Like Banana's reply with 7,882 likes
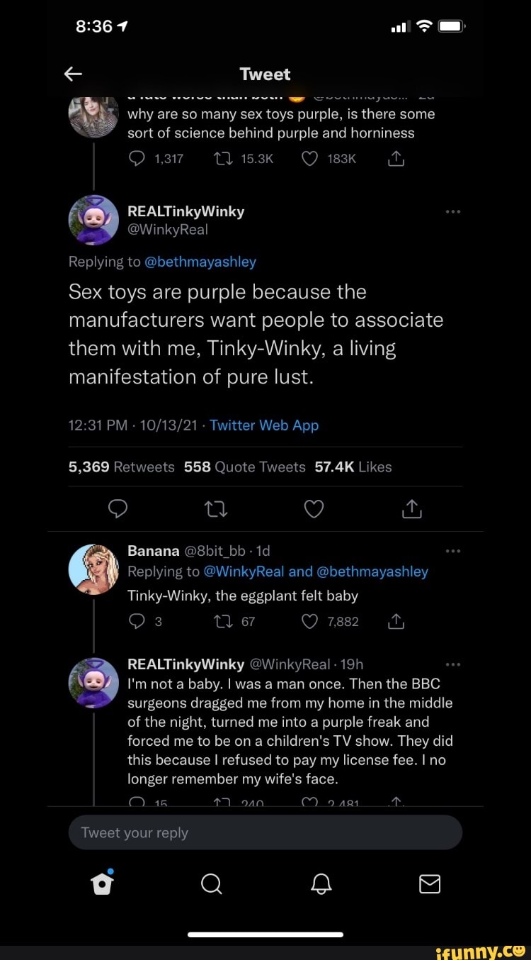Screen dimensions: 531x960 pyautogui.click(x=309, y=622)
